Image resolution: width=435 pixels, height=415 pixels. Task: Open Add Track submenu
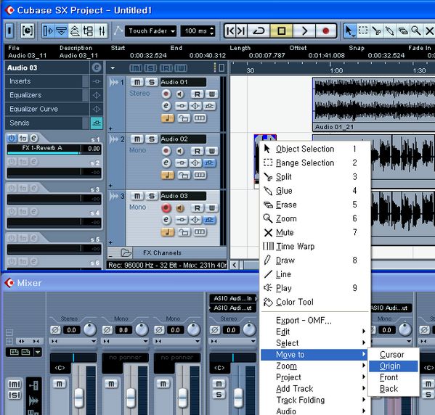click(x=314, y=389)
